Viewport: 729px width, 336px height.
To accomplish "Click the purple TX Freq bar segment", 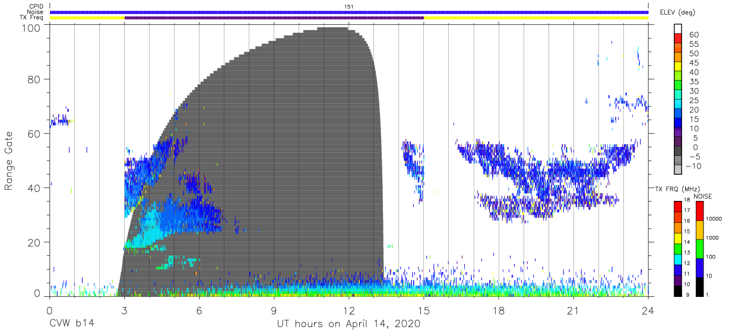I will click(274, 18).
